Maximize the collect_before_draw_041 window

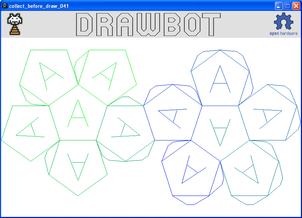click(x=287, y=6)
